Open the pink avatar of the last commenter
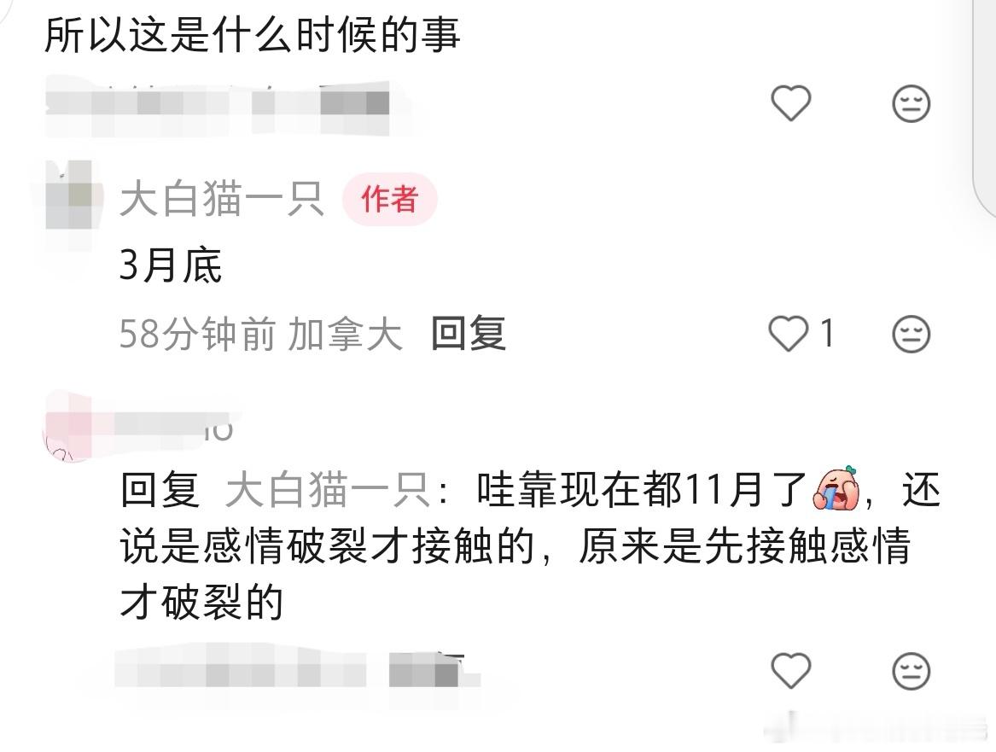The image size is (996, 752). [x=68, y=427]
